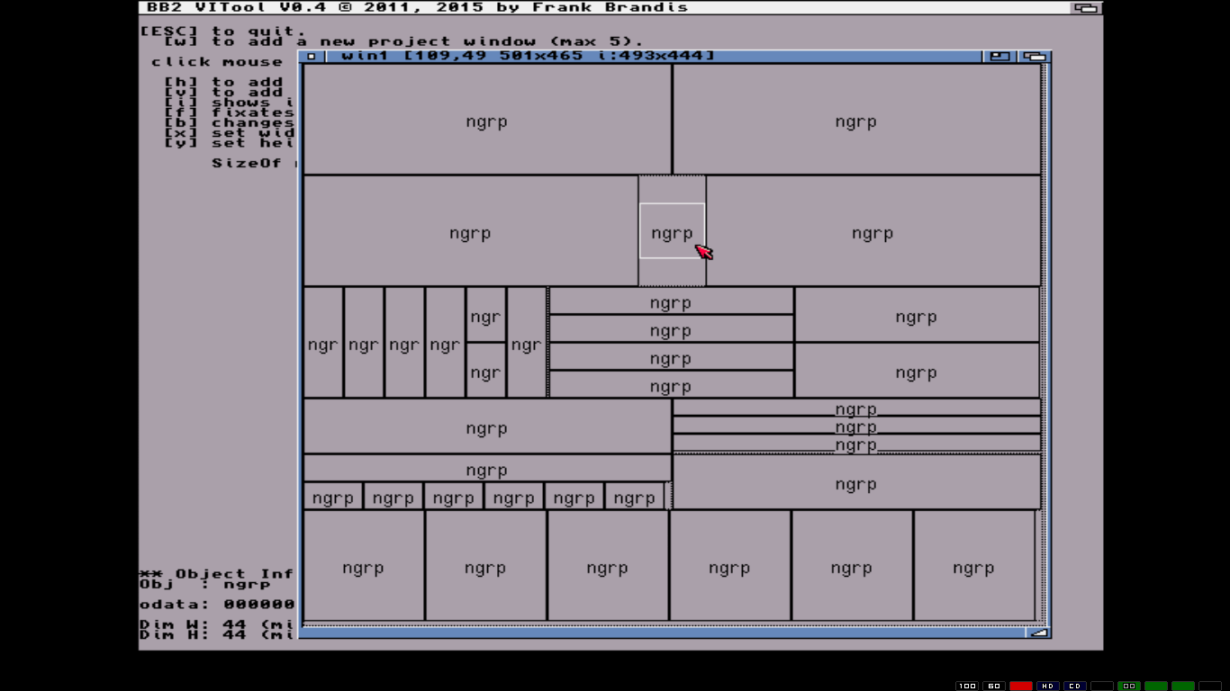
Task: Click the 100 indicator in emulator status bar
Action: pos(967,686)
